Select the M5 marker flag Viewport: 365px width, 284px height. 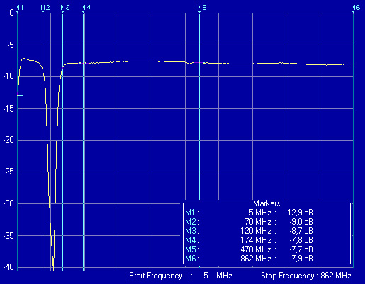tap(202, 8)
